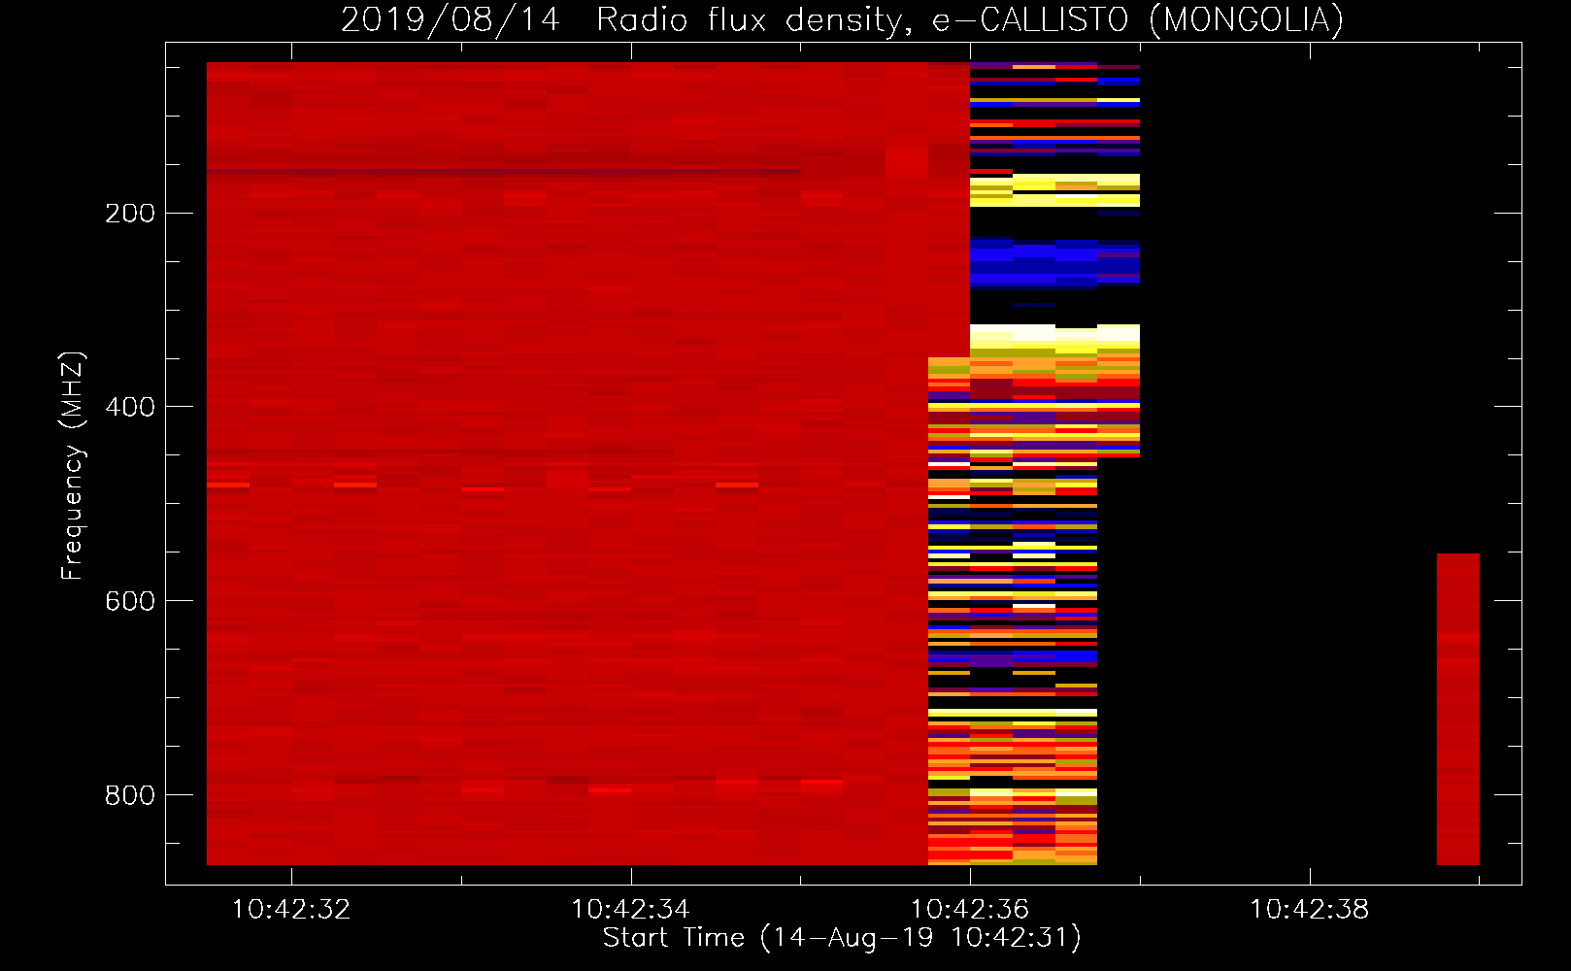The image size is (1571, 971).
Task: Click the '400' frequency tick label
Action: tap(130, 407)
